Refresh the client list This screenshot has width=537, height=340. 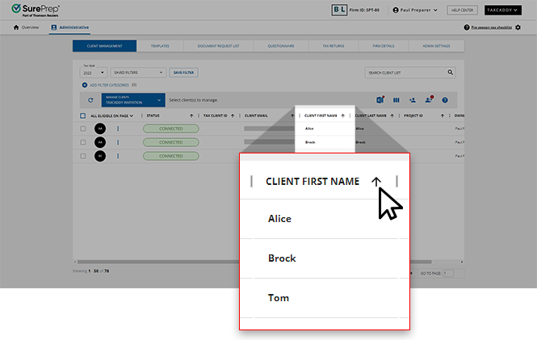point(90,100)
